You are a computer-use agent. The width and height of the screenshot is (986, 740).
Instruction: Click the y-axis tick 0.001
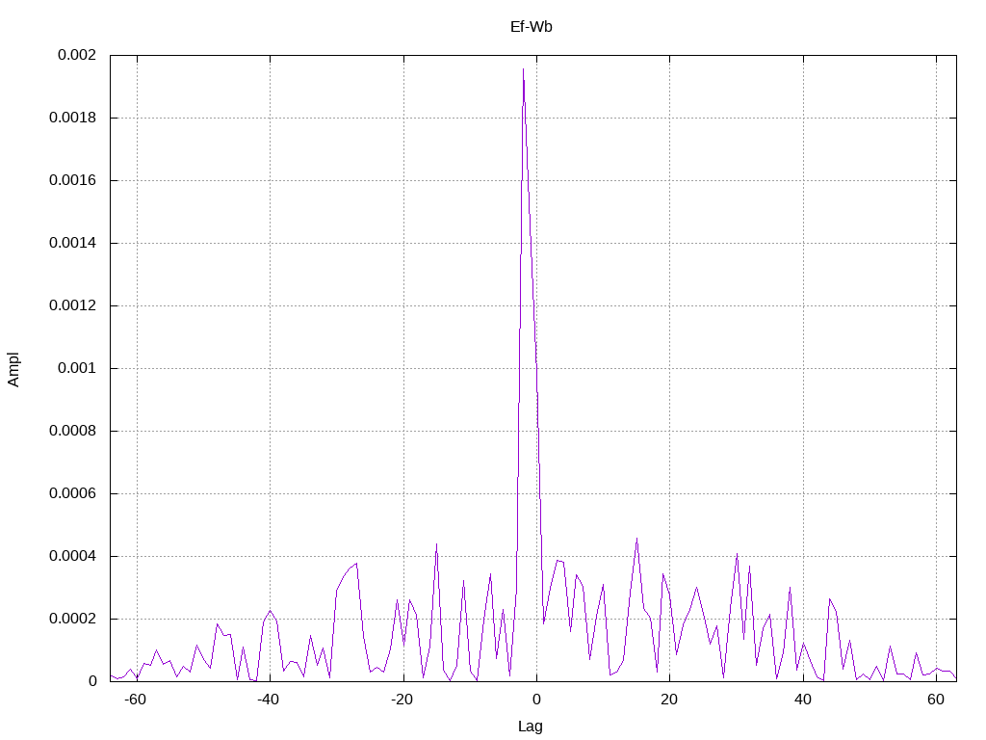[x=77, y=368]
